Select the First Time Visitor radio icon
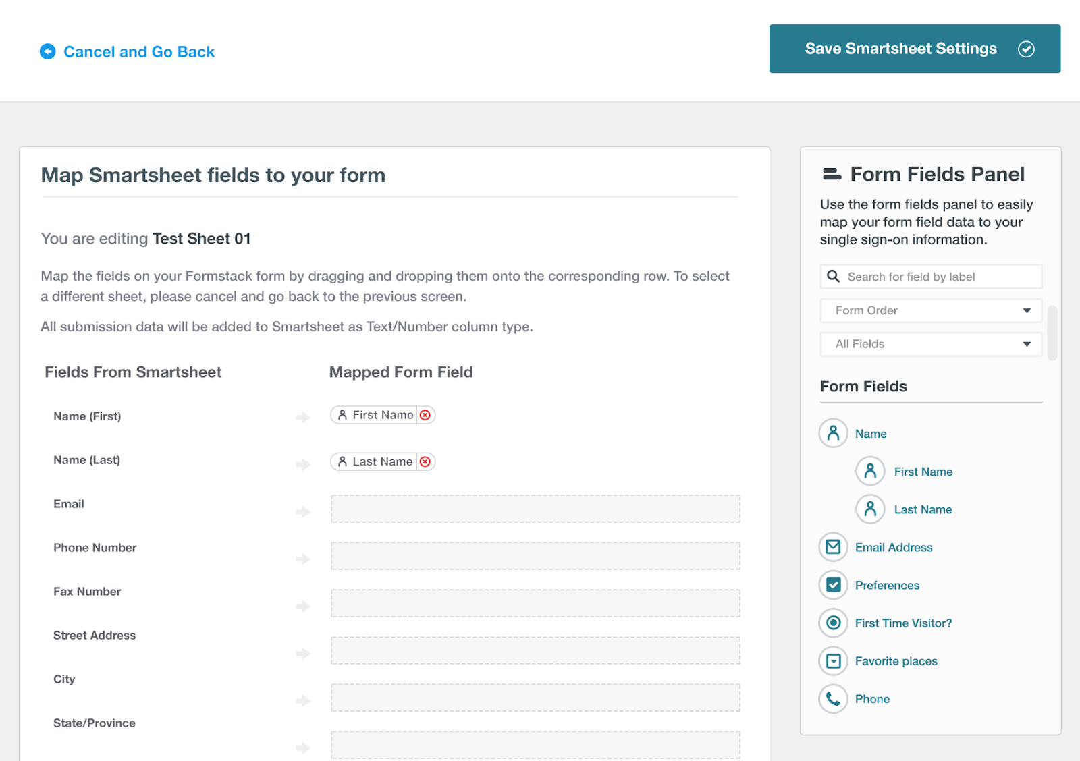1080x761 pixels. click(x=833, y=623)
